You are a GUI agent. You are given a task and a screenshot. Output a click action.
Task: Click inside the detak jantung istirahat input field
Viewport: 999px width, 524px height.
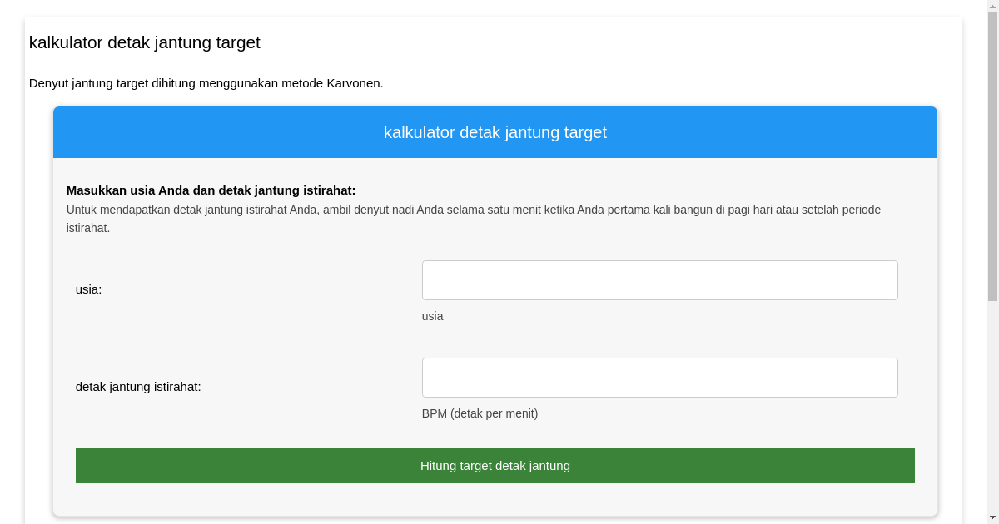tap(659, 377)
